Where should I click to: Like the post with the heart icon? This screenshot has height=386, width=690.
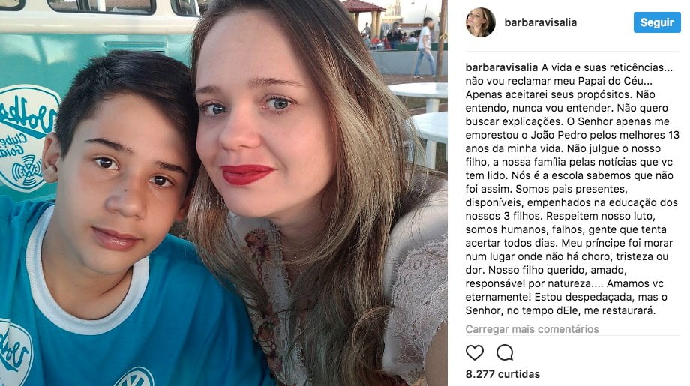(474, 352)
